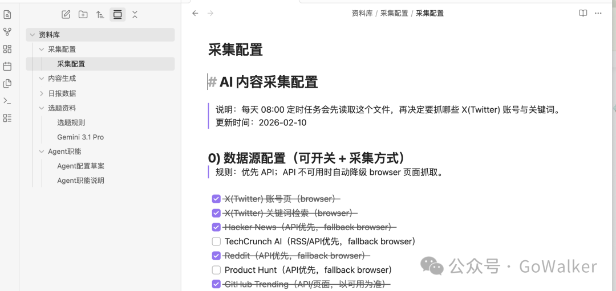Uncheck Hacker News checkbox
This screenshot has width=616, height=291.
pyautogui.click(x=216, y=227)
